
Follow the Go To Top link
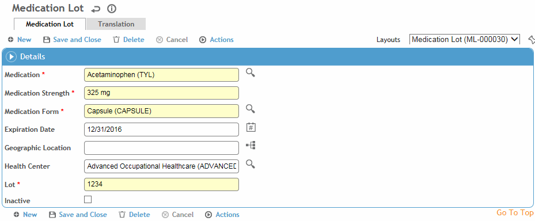515,213
